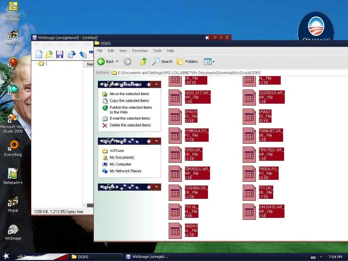Click the TMSRA.FO_ file name
The image size is (348, 261).
click(268, 169)
